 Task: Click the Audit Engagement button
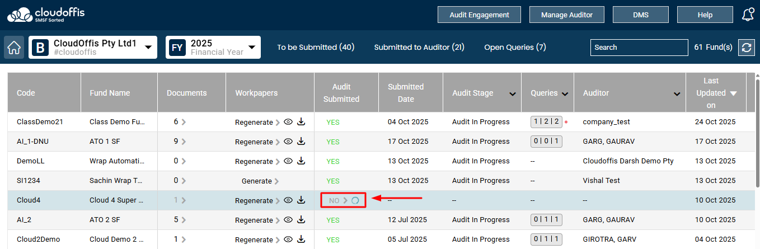tap(479, 15)
